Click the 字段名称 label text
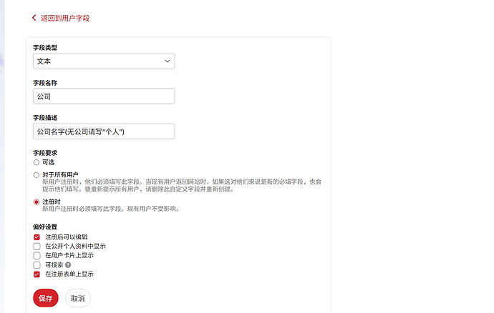494x313 pixels. (x=45, y=83)
